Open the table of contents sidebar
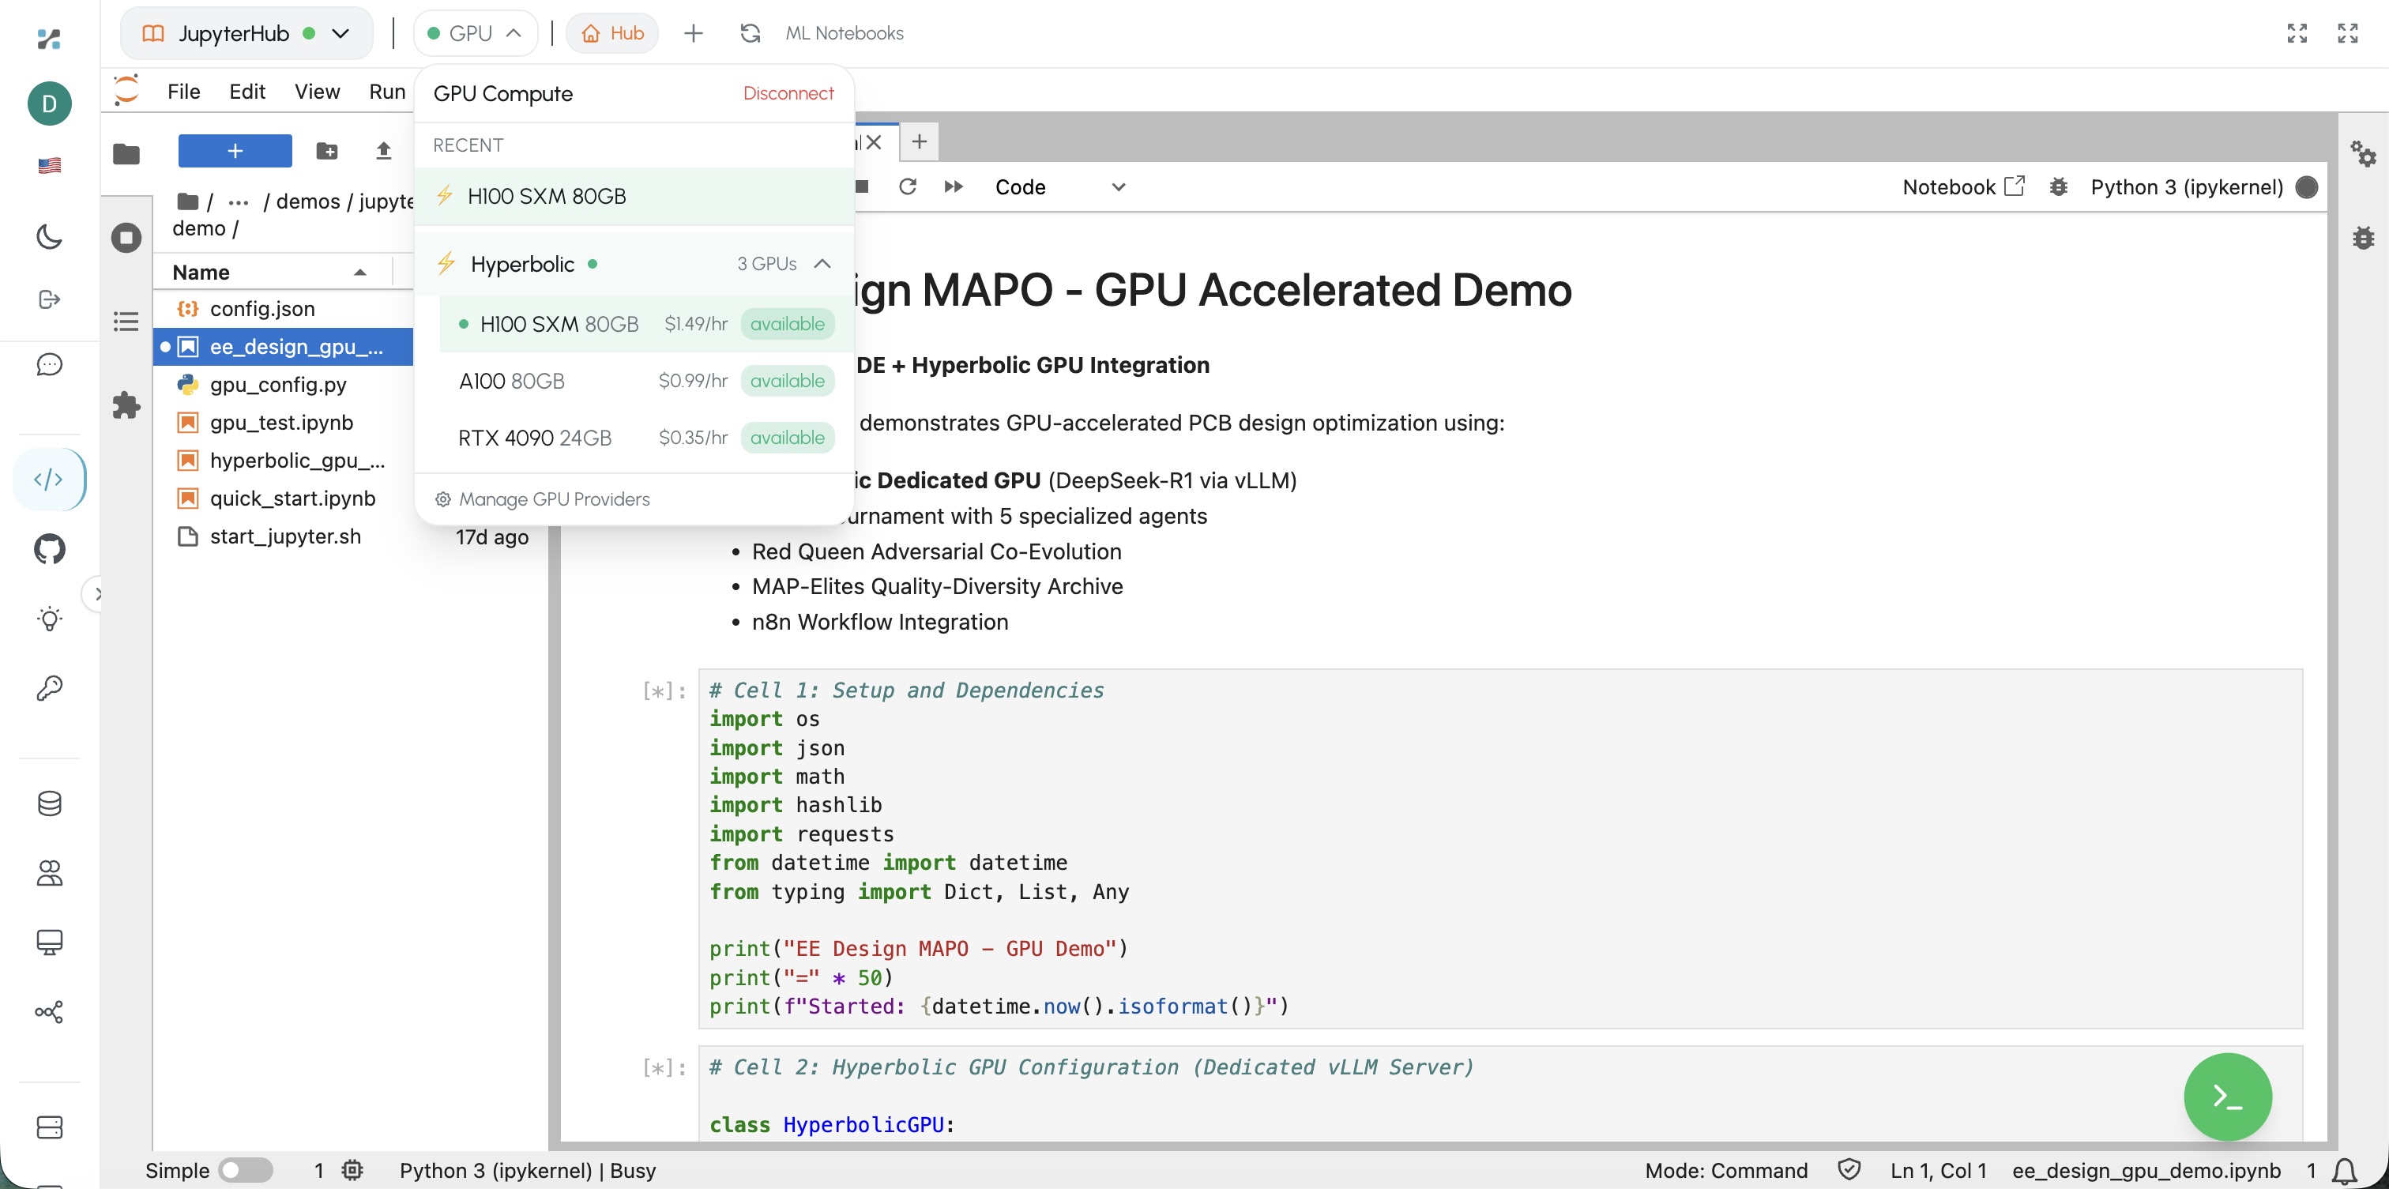This screenshot has width=2389, height=1189. click(x=125, y=321)
